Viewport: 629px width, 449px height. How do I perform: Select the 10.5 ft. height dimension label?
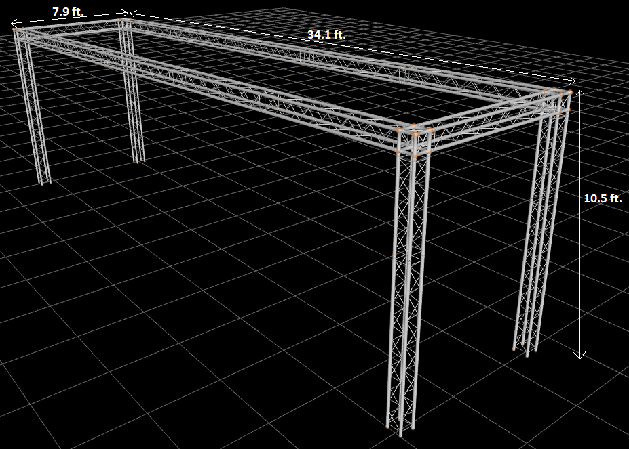(603, 198)
